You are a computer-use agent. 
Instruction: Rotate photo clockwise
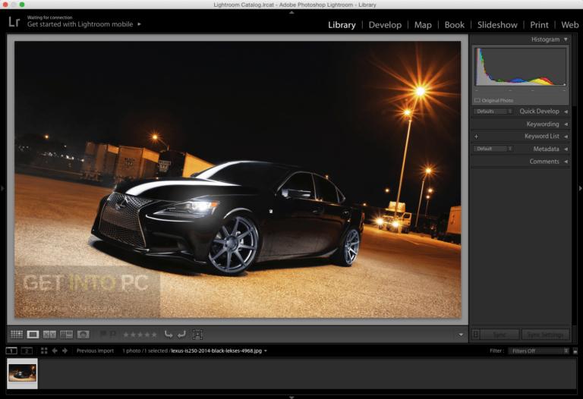coord(181,335)
